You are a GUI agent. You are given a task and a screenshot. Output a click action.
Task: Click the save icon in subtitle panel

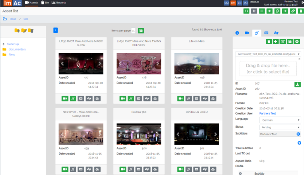point(290,42)
